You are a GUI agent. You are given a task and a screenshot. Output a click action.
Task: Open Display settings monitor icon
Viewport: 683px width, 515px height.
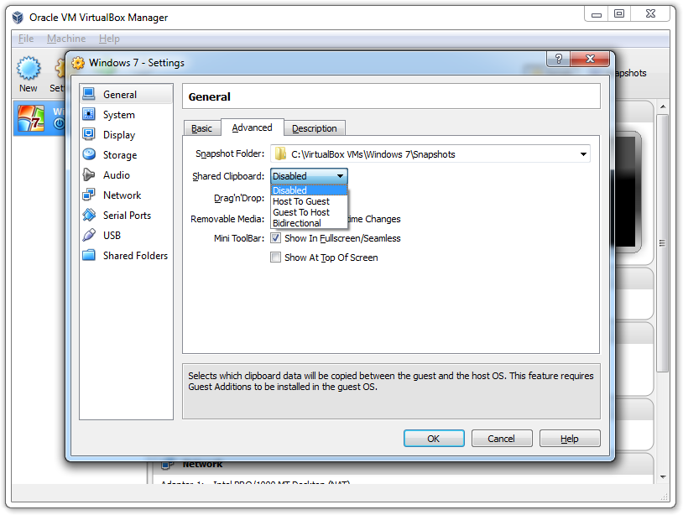point(89,135)
